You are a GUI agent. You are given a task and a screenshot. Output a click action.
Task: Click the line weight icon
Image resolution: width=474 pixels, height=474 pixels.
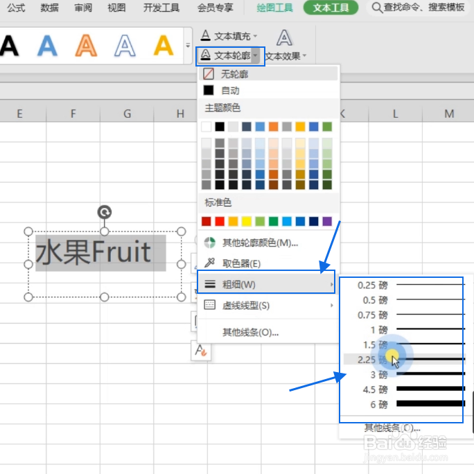pos(210,284)
